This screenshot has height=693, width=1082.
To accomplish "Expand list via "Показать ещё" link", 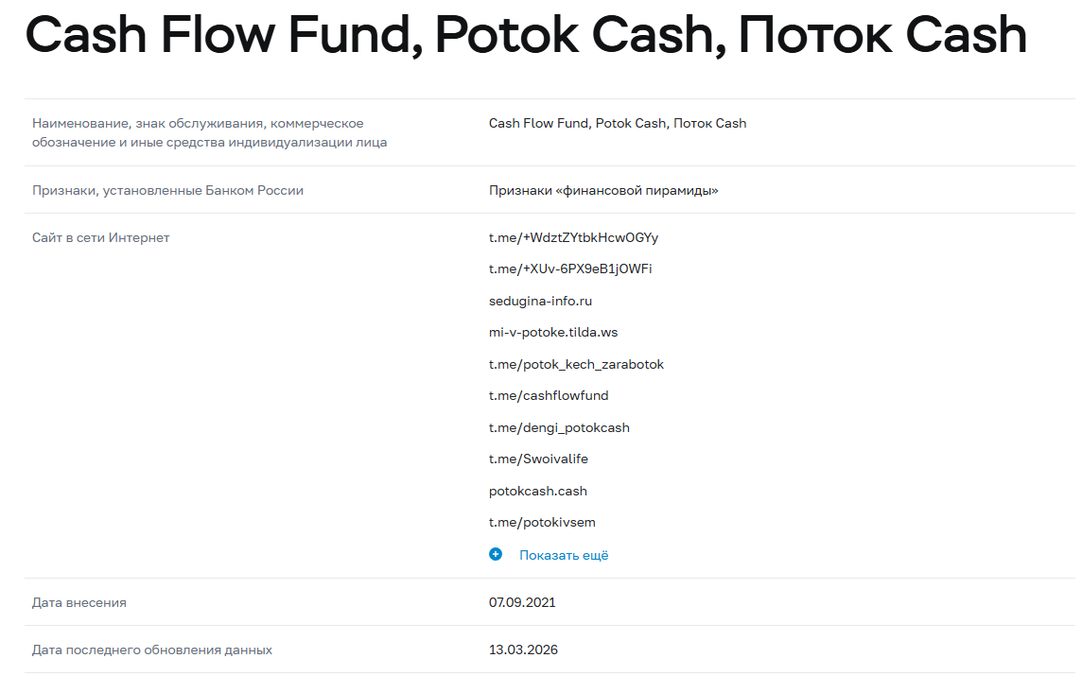I will (x=564, y=555).
